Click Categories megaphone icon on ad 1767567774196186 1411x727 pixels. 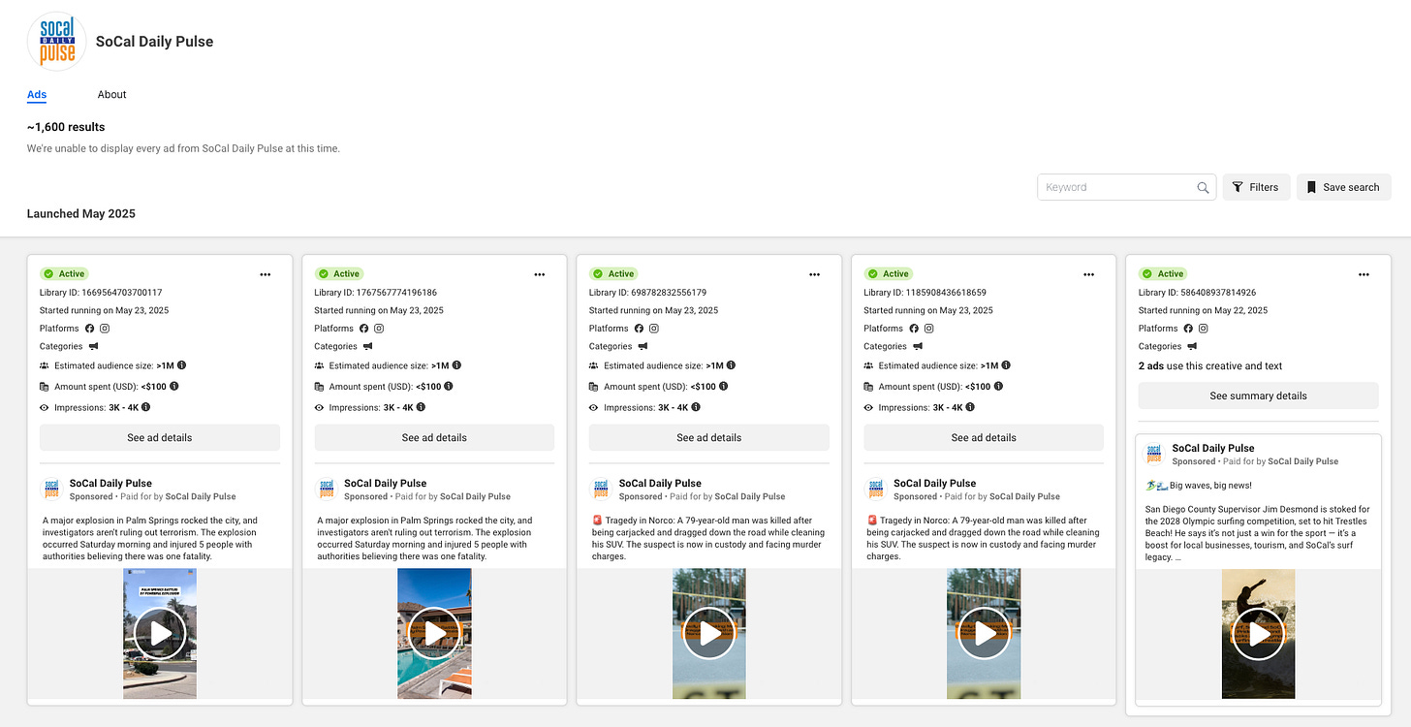tap(368, 346)
